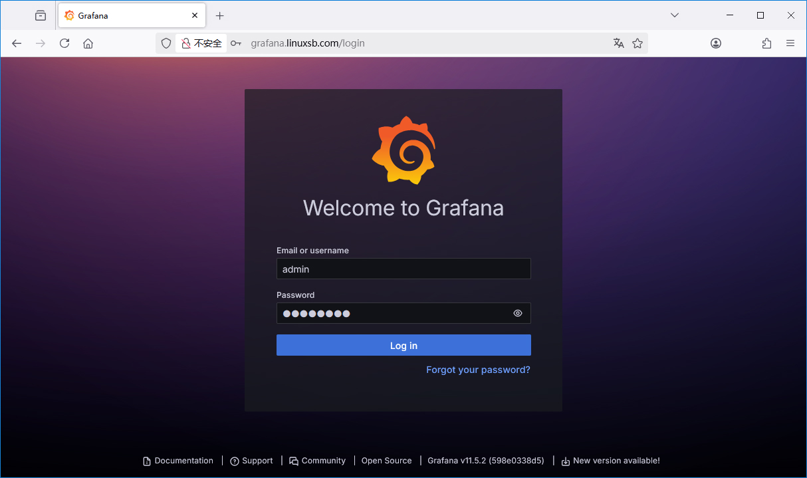Click inside the Password input field
Screen dimensions: 807x478
point(392,313)
